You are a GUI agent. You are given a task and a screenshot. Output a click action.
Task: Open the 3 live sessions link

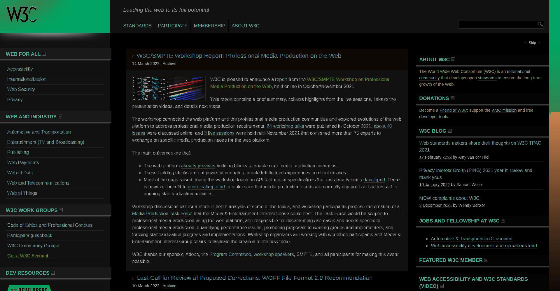[219, 133]
